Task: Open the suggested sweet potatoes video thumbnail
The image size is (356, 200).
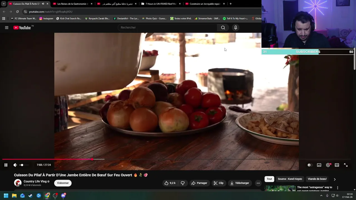Action: (x=280, y=188)
